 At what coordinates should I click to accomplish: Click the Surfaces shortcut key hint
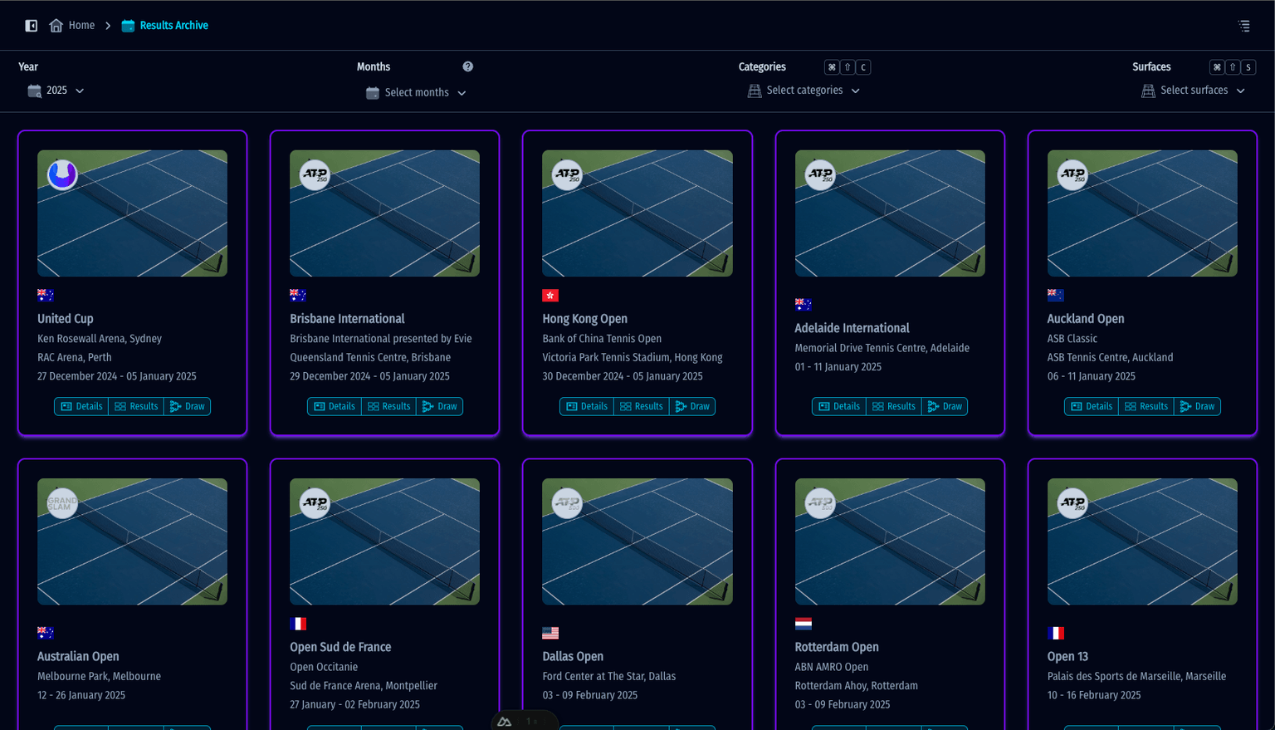(1233, 67)
